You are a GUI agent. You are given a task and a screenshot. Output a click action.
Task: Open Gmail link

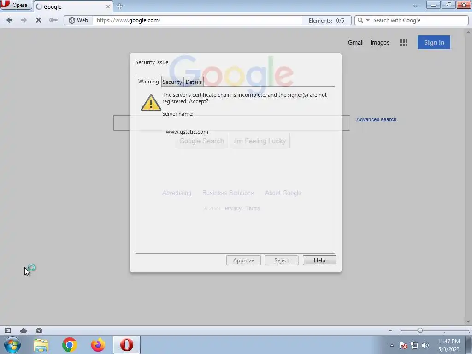click(x=355, y=42)
